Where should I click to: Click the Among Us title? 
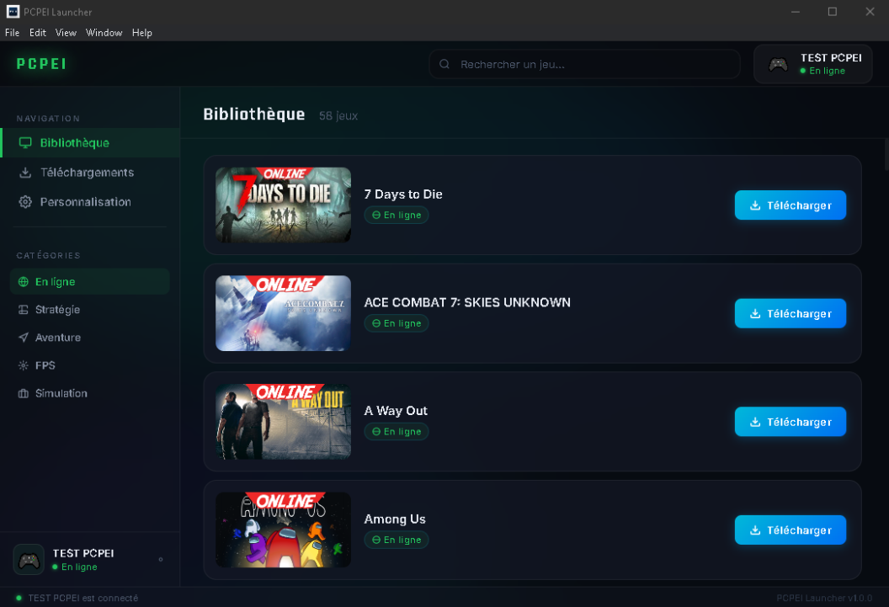(x=395, y=519)
